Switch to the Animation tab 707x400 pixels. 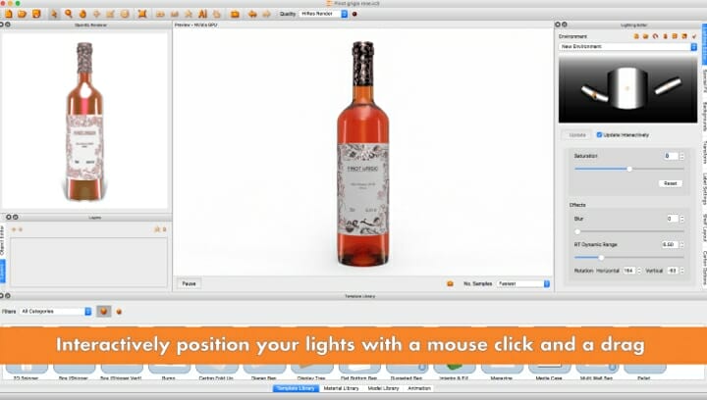point(419,388)
